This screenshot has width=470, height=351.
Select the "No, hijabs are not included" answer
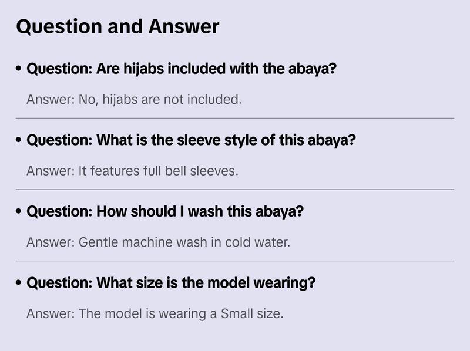134,99
